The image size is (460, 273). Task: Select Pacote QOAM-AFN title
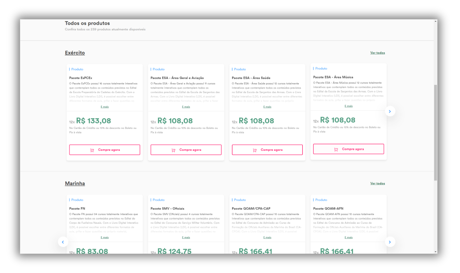[x=328, y=209]
